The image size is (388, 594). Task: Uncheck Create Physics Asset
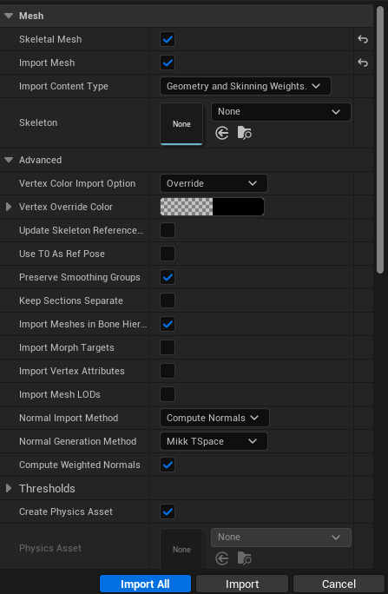click(x=168, y=511)
